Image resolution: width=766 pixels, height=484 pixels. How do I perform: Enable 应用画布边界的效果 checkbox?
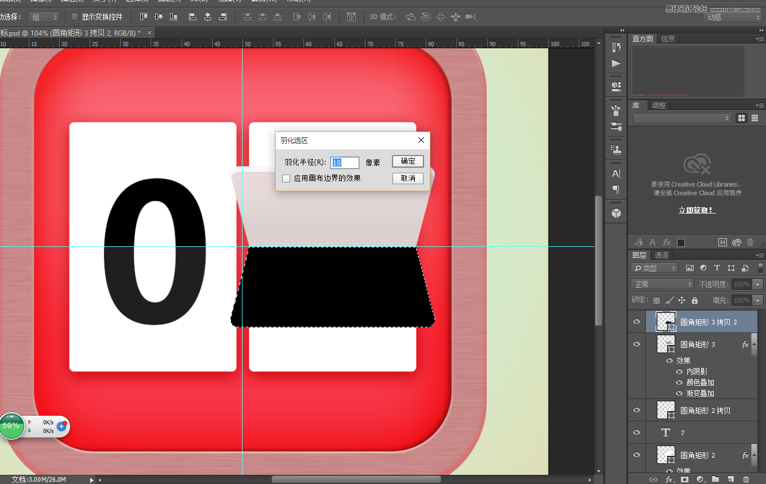(286, 179)
